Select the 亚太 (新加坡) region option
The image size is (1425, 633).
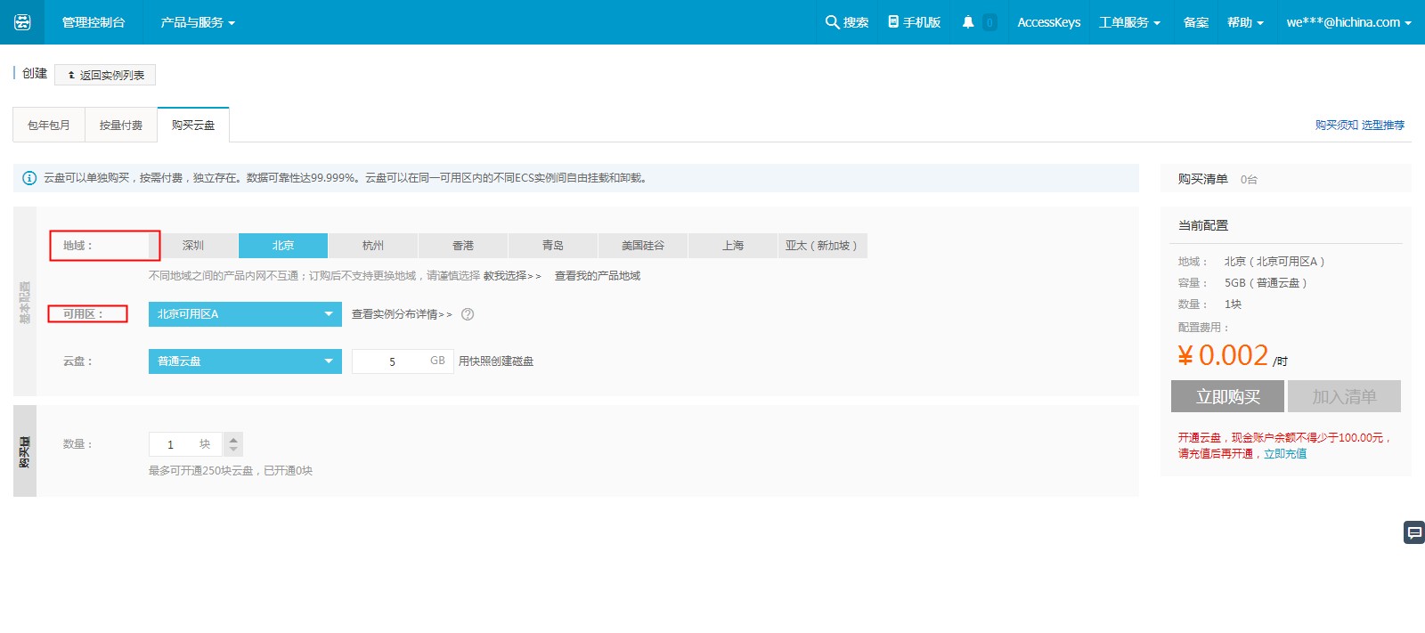click(x=821, y=246)
